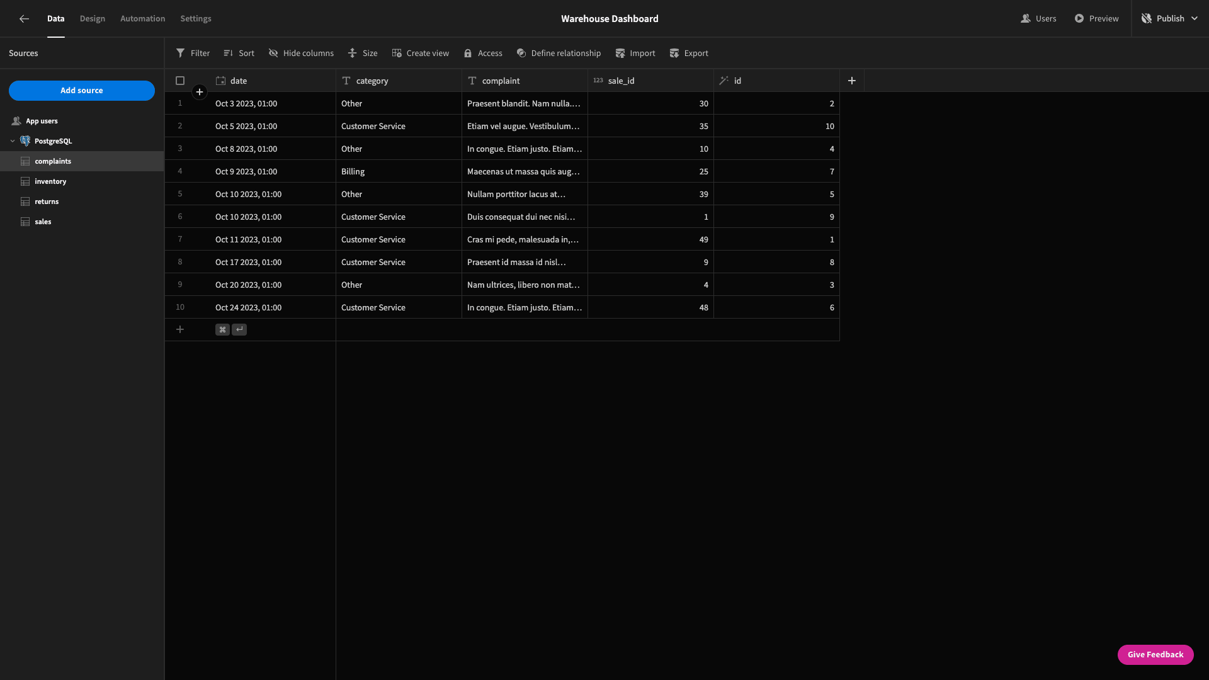This screenshot has height=680, width=1209.
Task: Open Users management
Action: (1038, 19)
